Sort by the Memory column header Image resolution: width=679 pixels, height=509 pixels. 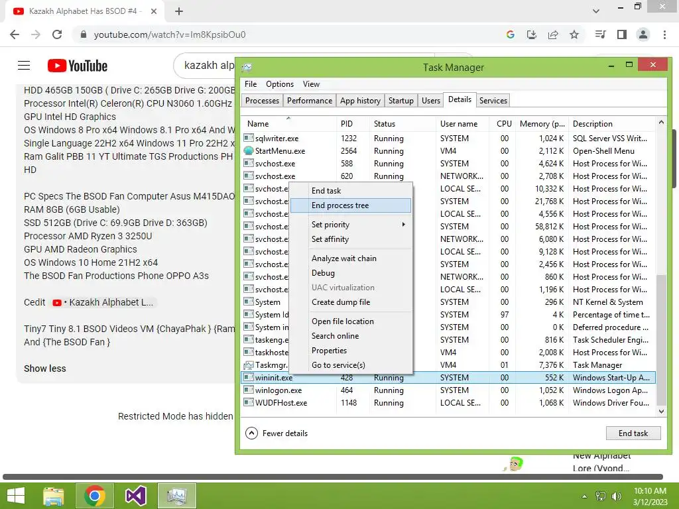point(542,124)
